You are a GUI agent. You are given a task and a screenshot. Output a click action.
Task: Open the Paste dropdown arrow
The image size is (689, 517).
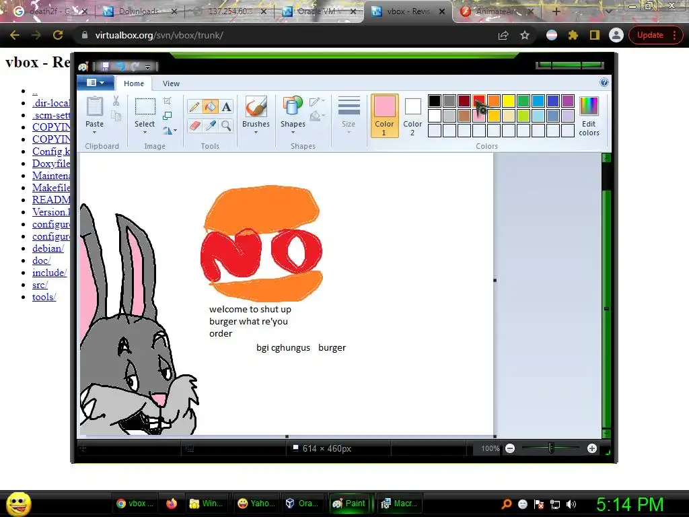point(94,132)
